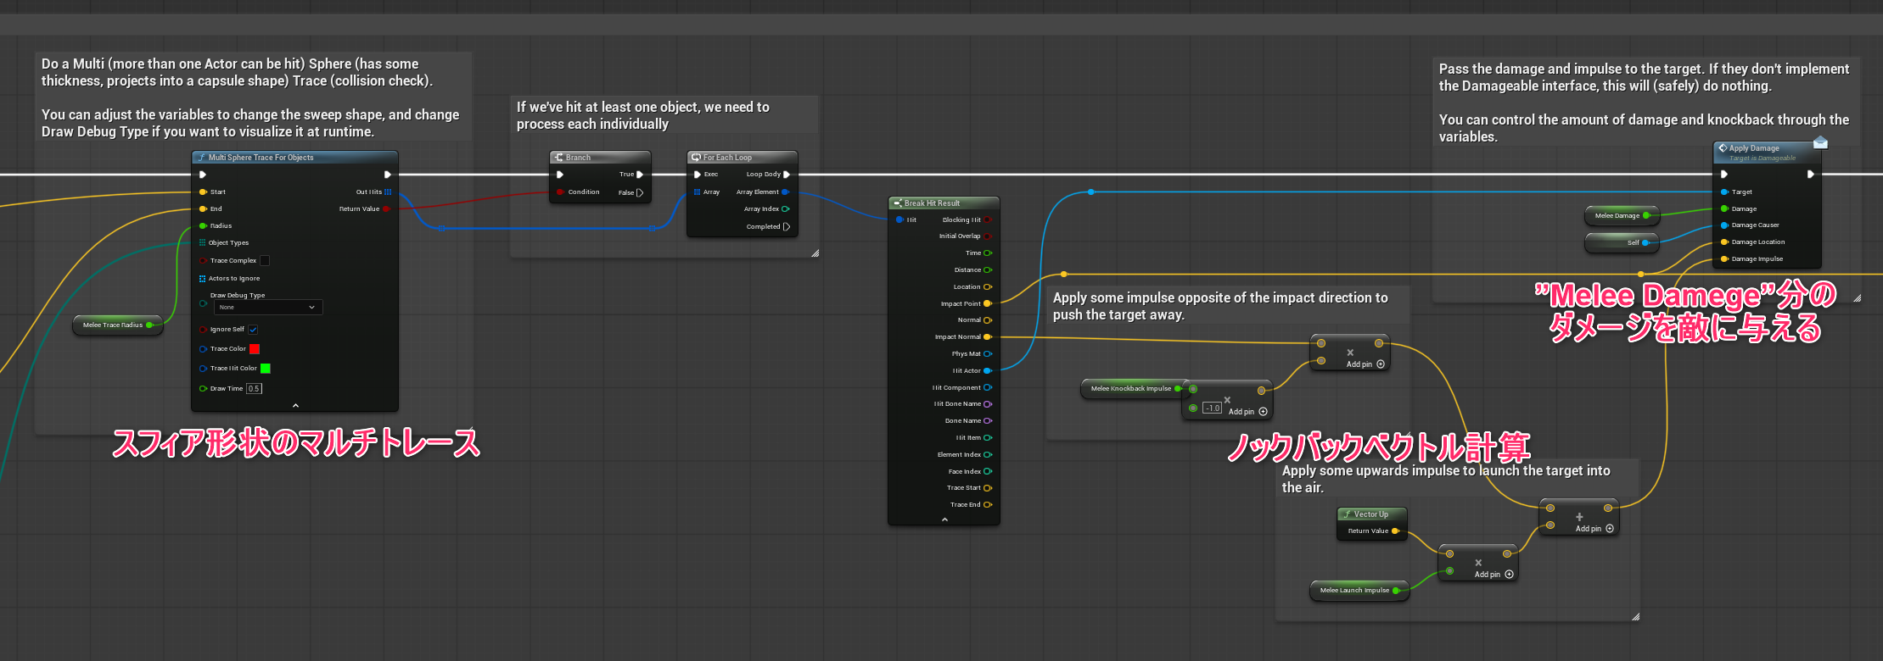Click the Completed exec pin
This screenshot has width=1883, height=661.
tap(787, 226)
